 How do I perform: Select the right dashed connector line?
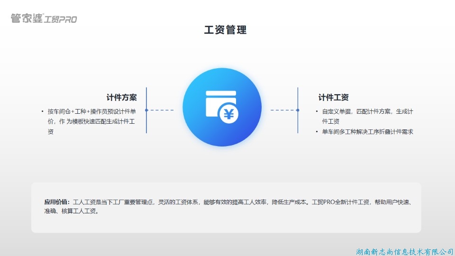(282, 110)
